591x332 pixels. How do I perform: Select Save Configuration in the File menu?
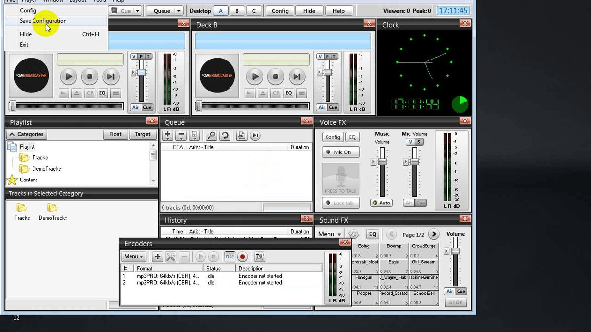tap(43, 21)
